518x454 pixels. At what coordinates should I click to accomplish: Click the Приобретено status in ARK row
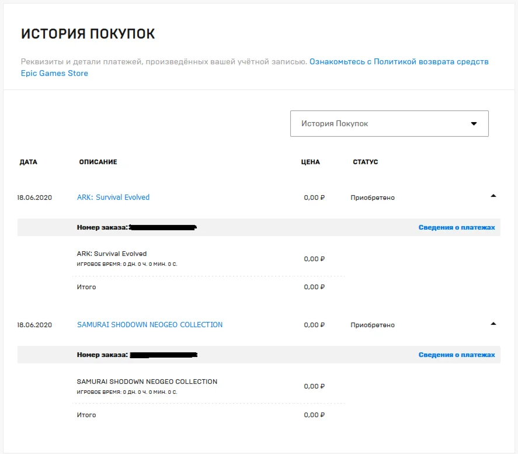373,197
